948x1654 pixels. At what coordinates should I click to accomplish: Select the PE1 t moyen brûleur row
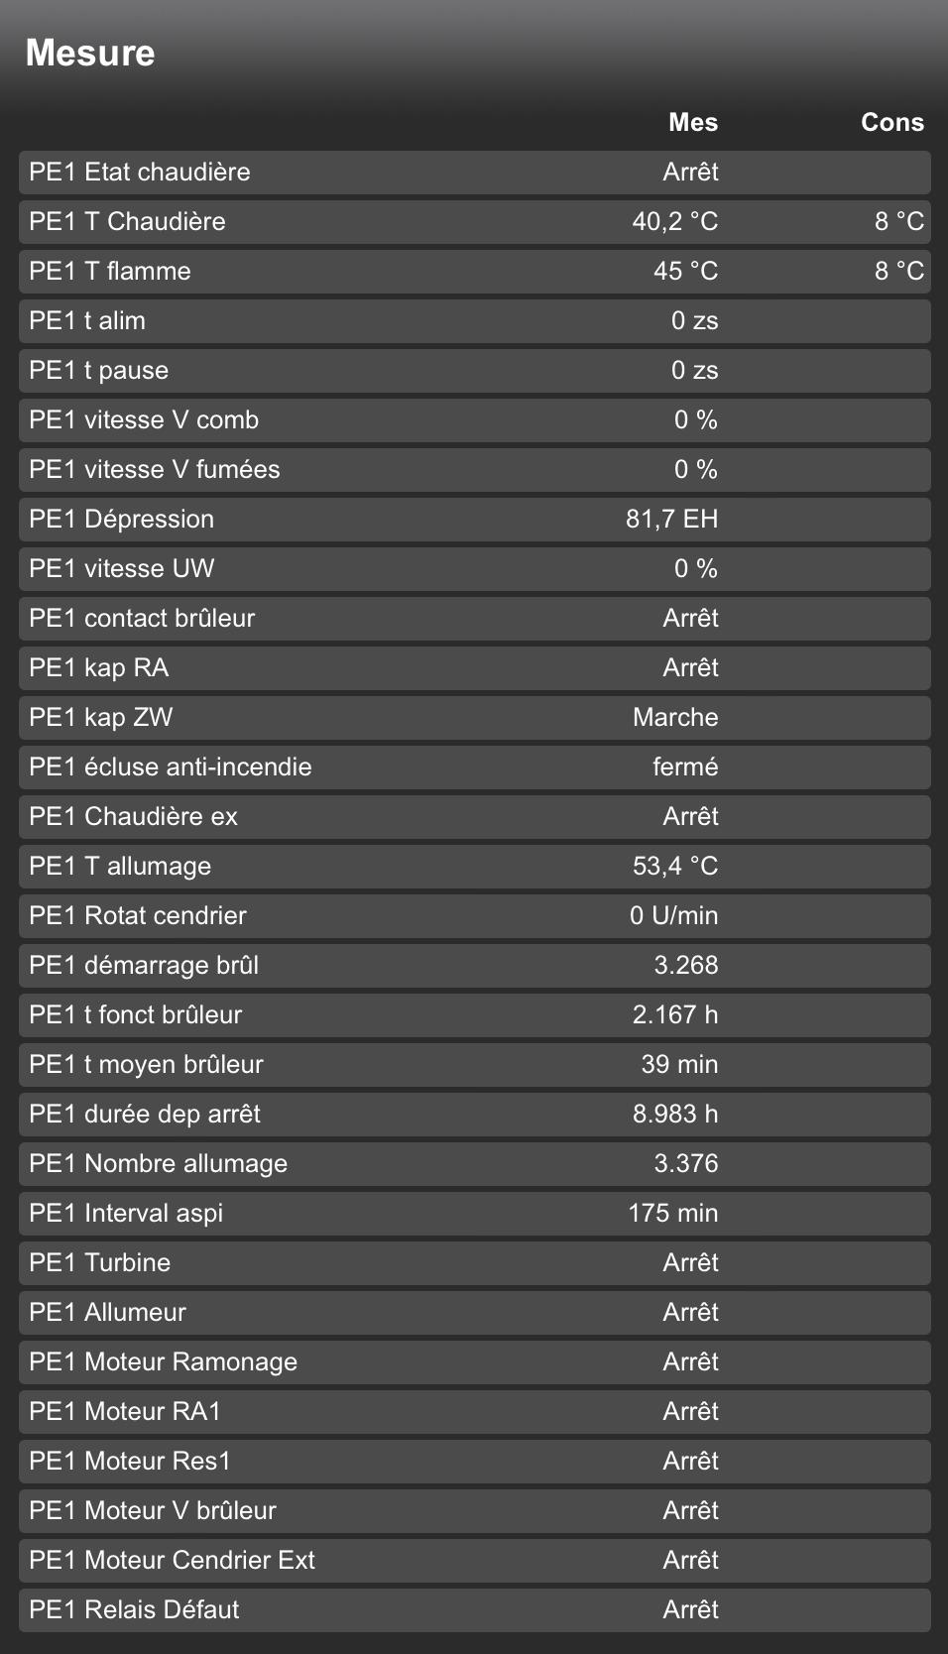(x=474, y=1065)
